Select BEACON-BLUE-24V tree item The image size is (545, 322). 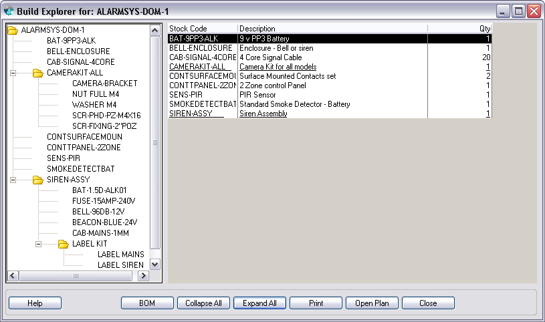click(104, 222)
